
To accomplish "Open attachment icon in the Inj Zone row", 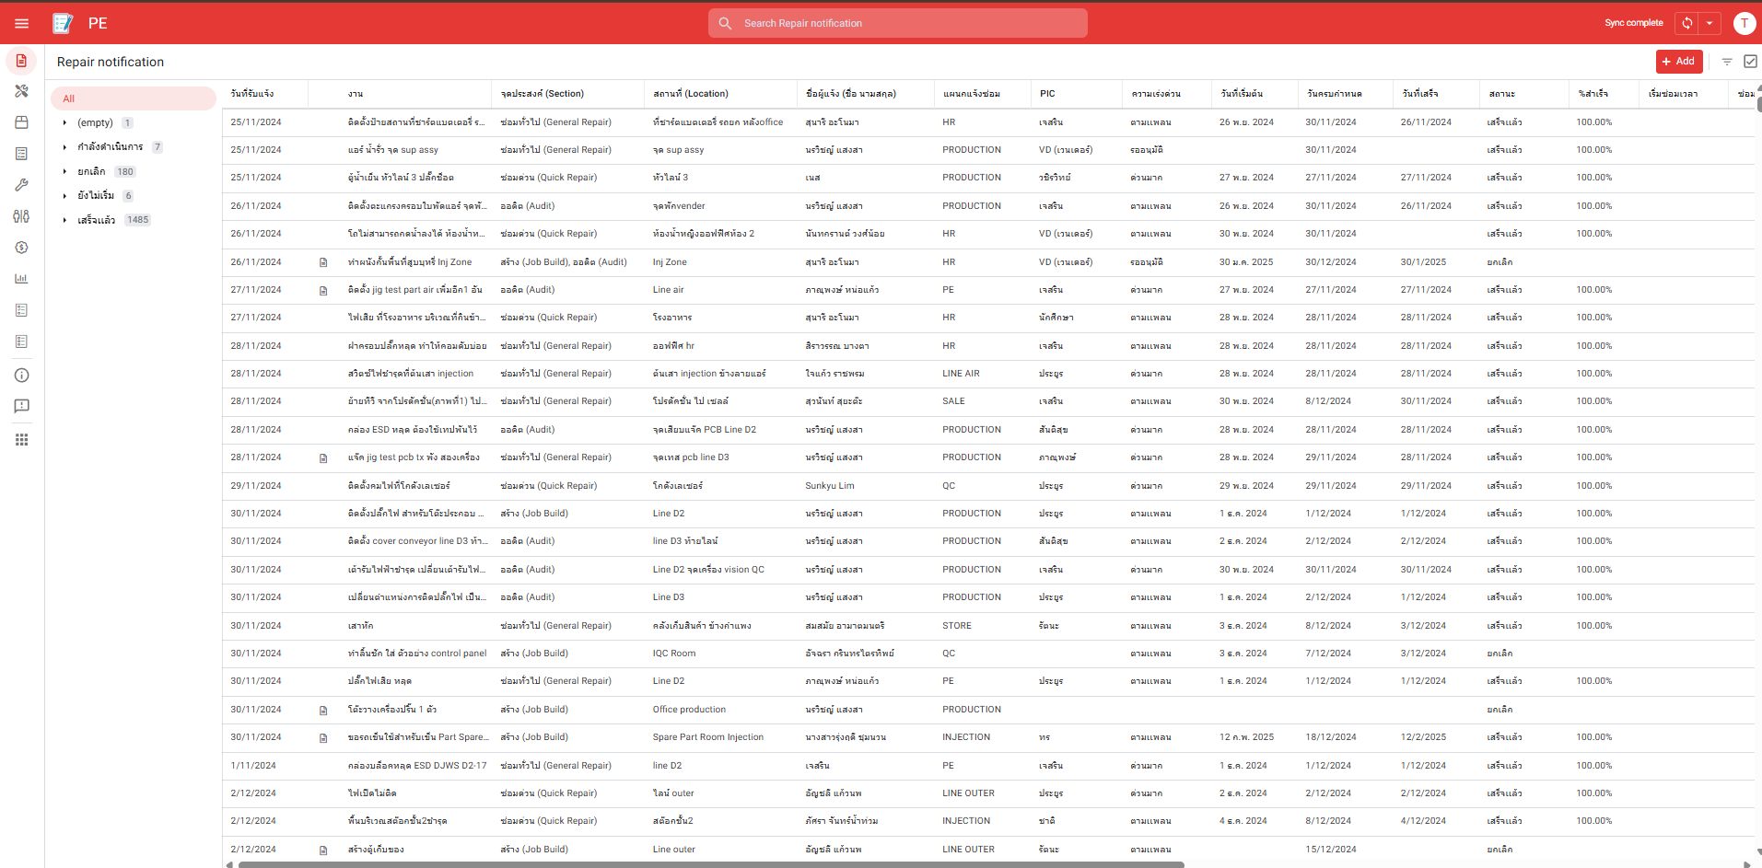I will [323, 262].
